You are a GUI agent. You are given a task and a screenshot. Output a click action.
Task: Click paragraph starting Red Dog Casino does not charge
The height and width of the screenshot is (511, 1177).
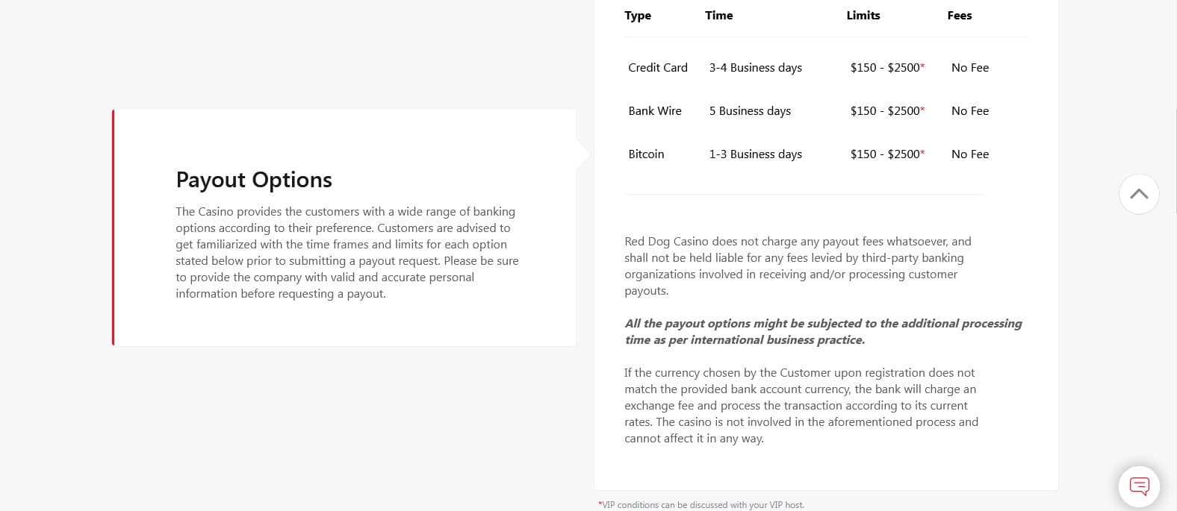click(797, 266)
